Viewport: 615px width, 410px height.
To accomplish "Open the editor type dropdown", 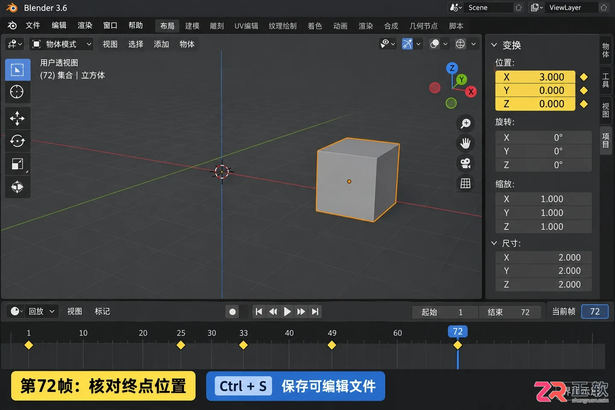I will (15, 44).
